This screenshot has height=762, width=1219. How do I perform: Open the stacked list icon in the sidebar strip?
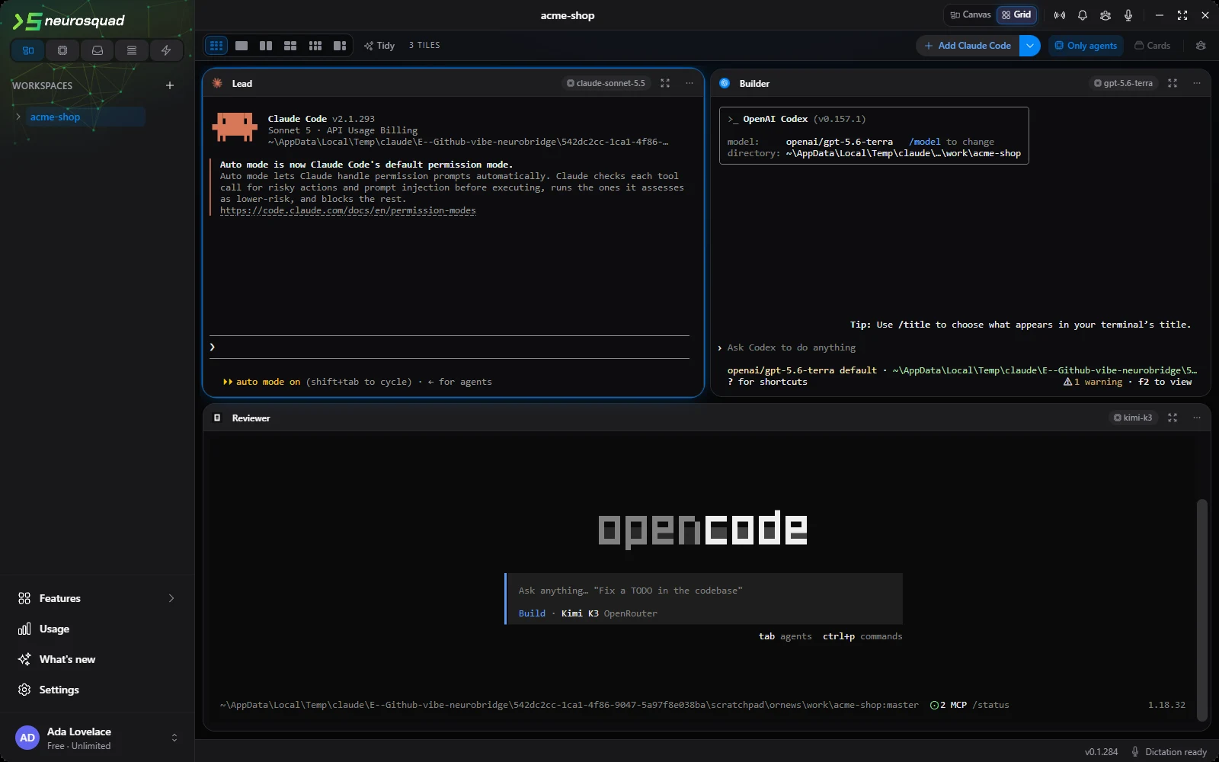click(132, 50)
